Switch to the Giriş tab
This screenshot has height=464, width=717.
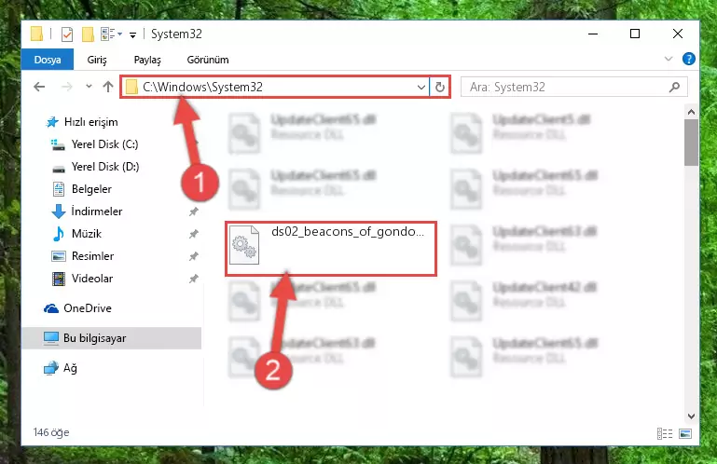[x=97, y=60]
